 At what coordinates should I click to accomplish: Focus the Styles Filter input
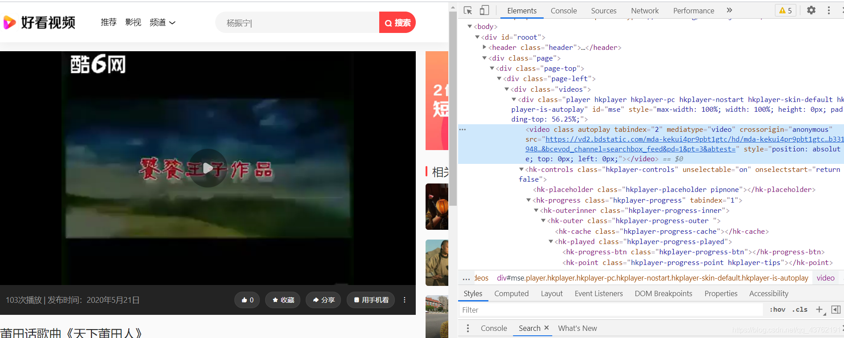coord(611,309)
